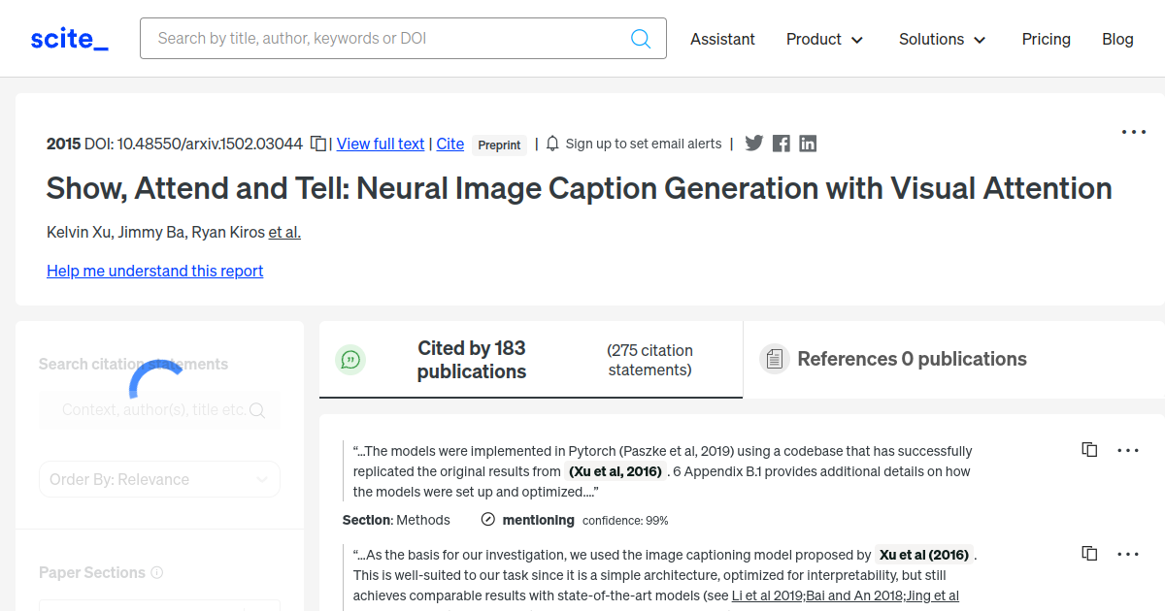Open the Order By: Relevance dropdown
This screenshot has height=611, width=1165.
click(x=159, y=479)
